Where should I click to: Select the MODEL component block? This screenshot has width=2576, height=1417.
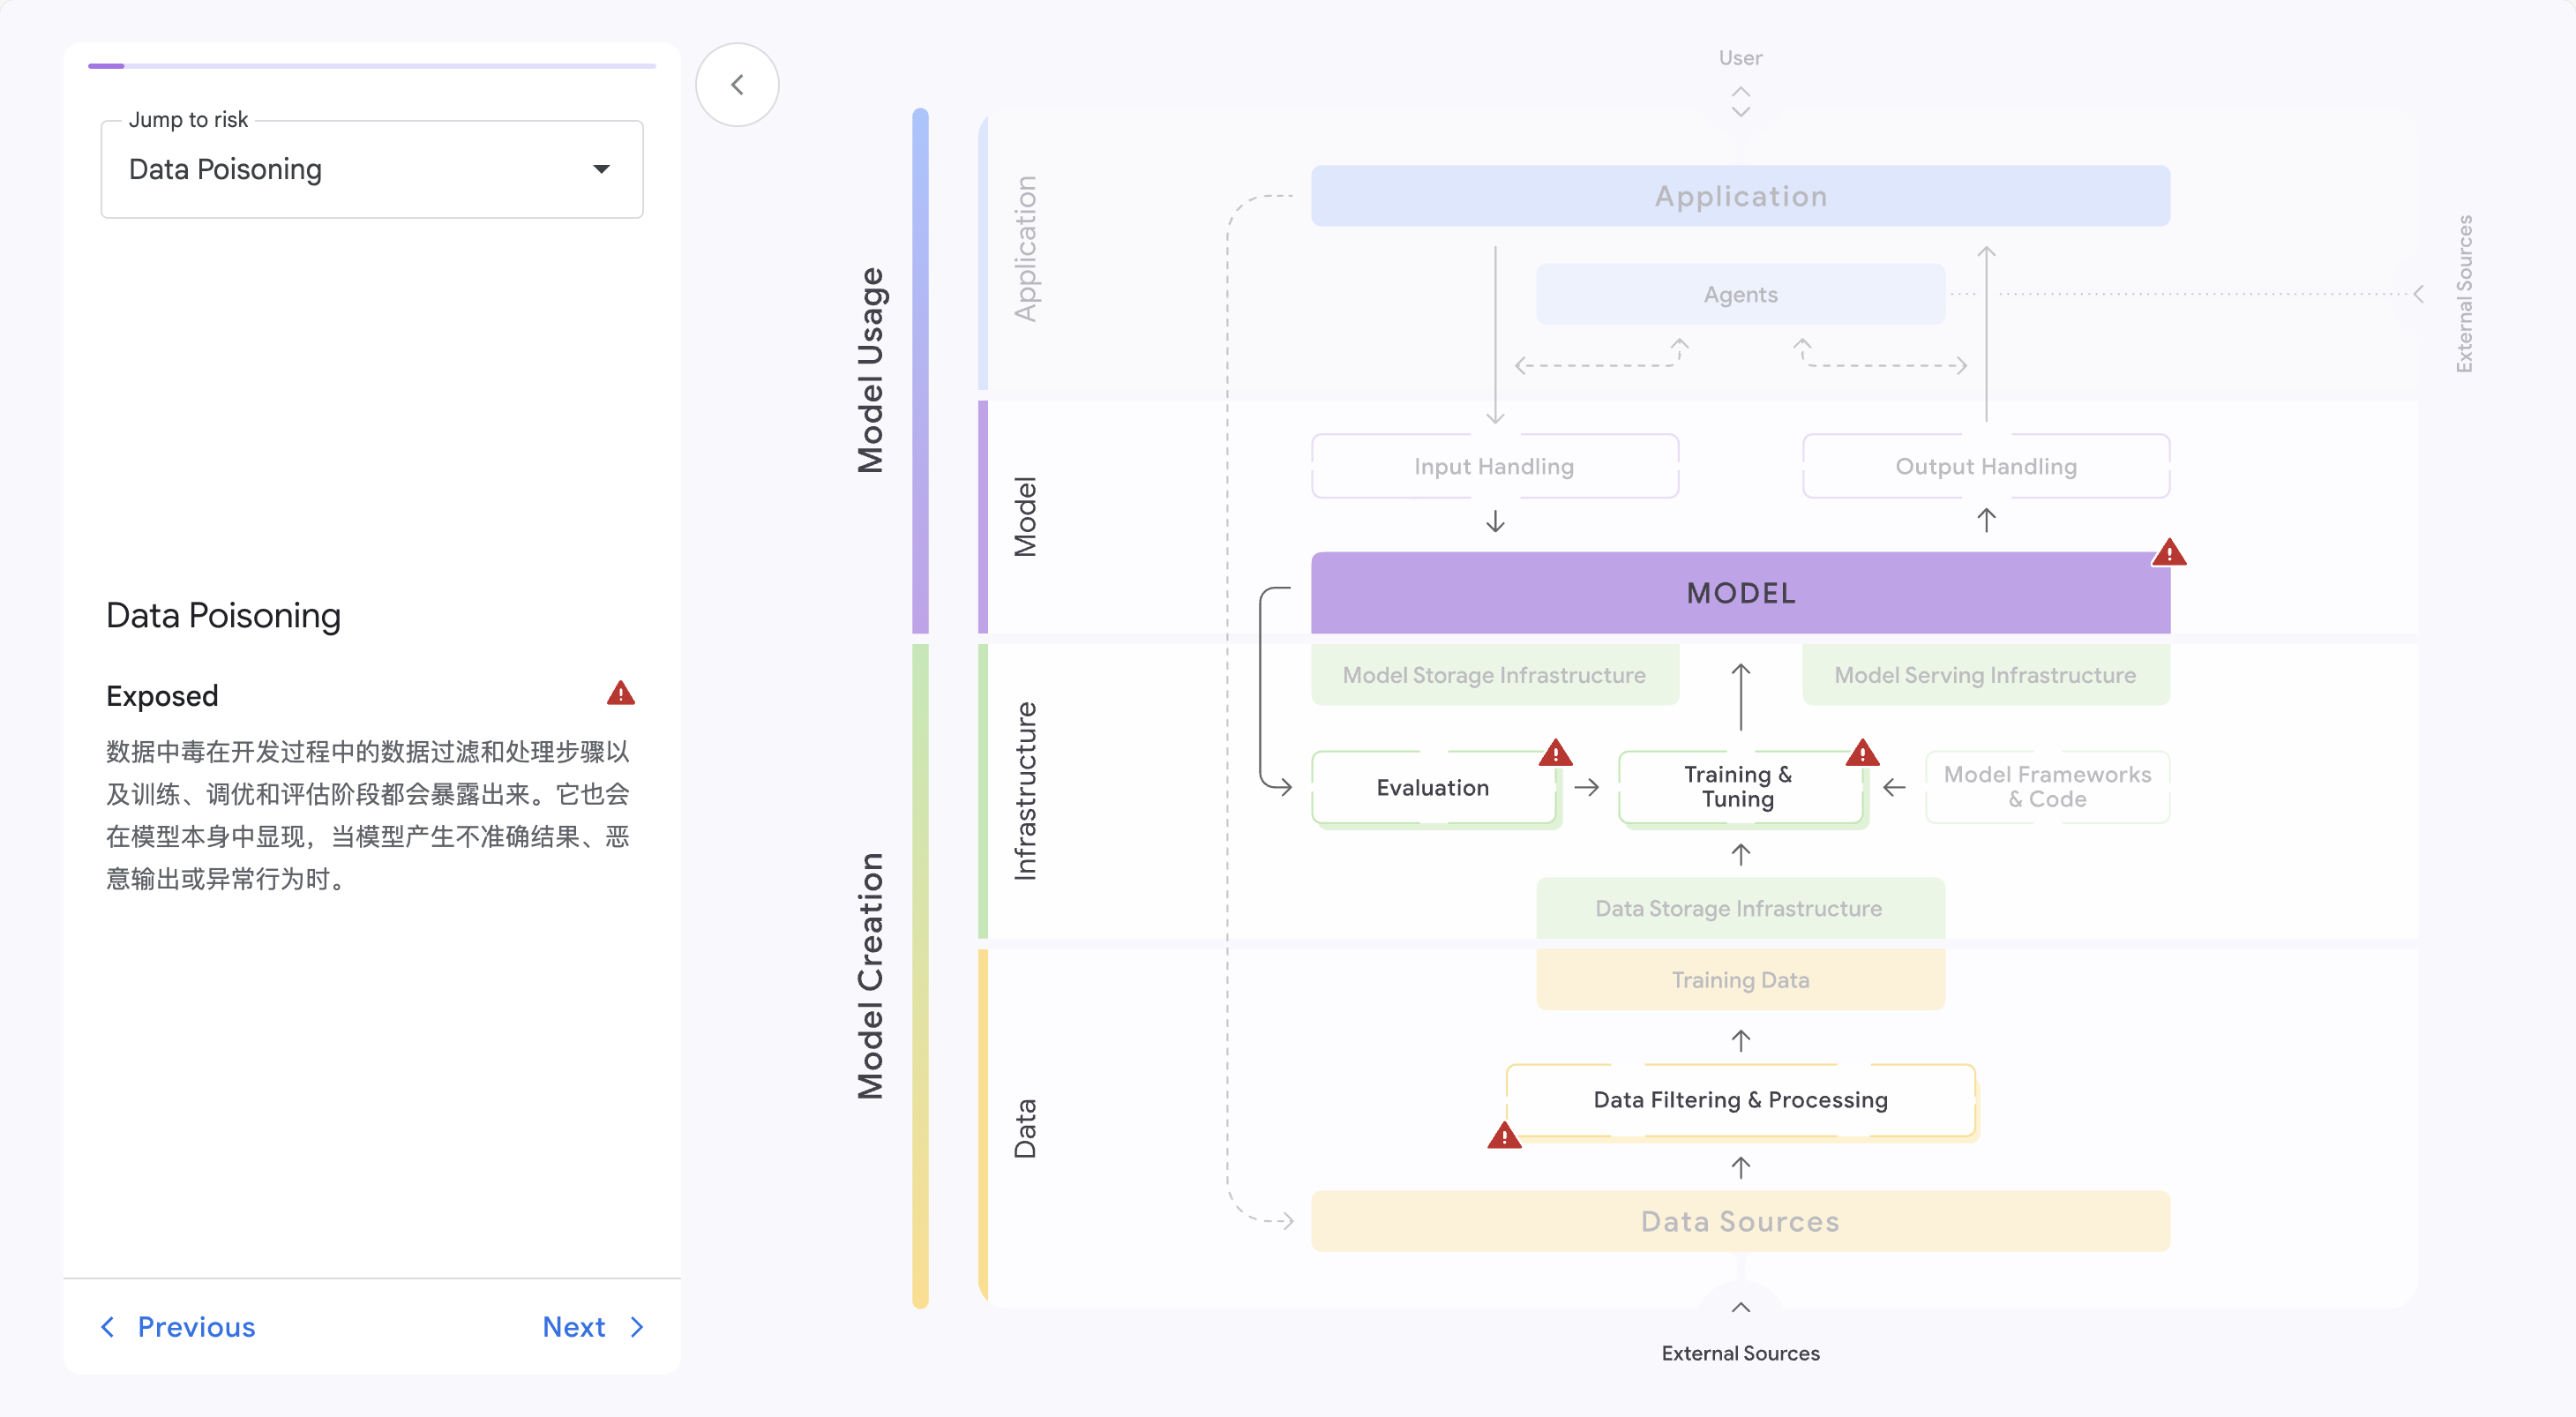tap(1740, 593)
